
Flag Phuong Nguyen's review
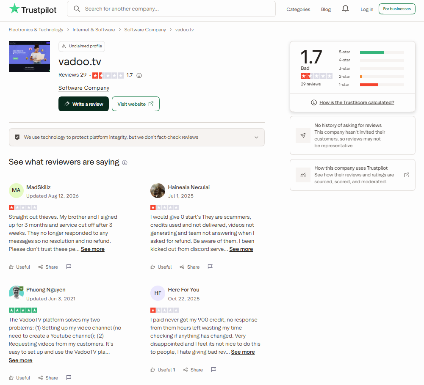(69, 377)
